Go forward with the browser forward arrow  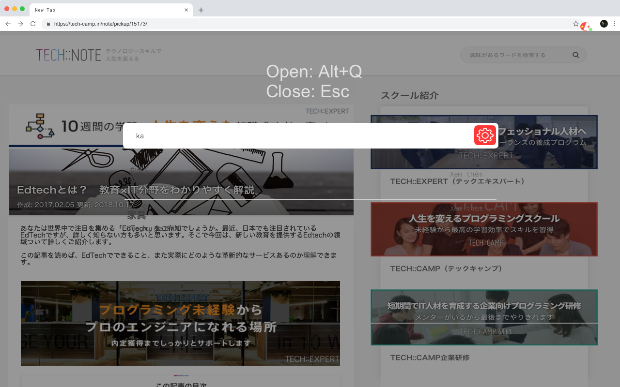point(20,24)
